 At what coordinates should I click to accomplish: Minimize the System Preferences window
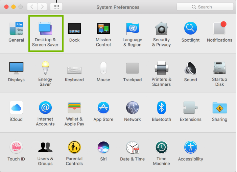point(14,7)
